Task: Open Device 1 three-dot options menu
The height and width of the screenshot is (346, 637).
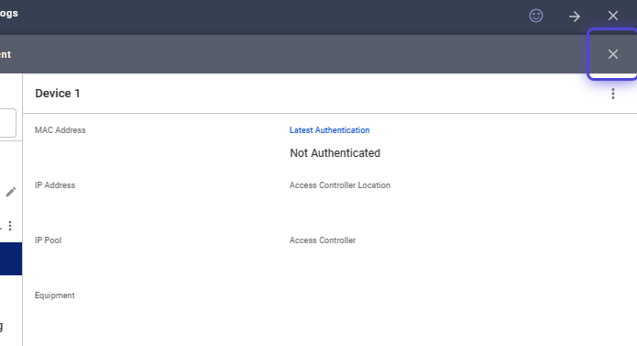Action: pos(613,94)
